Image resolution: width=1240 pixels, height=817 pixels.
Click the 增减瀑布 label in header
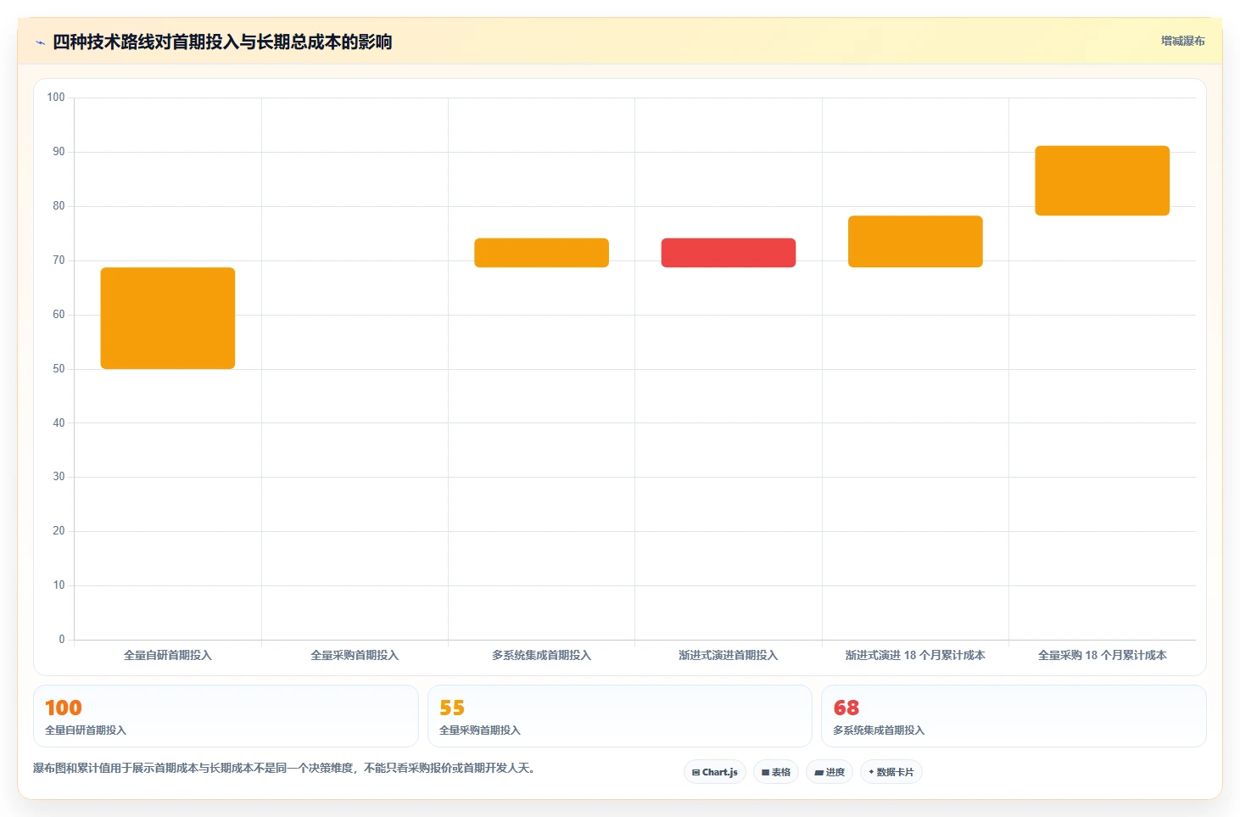1182,41
